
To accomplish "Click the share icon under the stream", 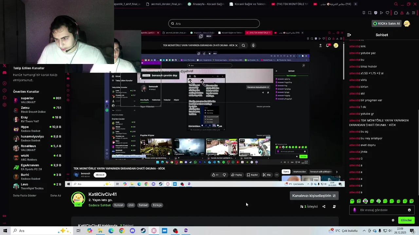I will point(324,207).
